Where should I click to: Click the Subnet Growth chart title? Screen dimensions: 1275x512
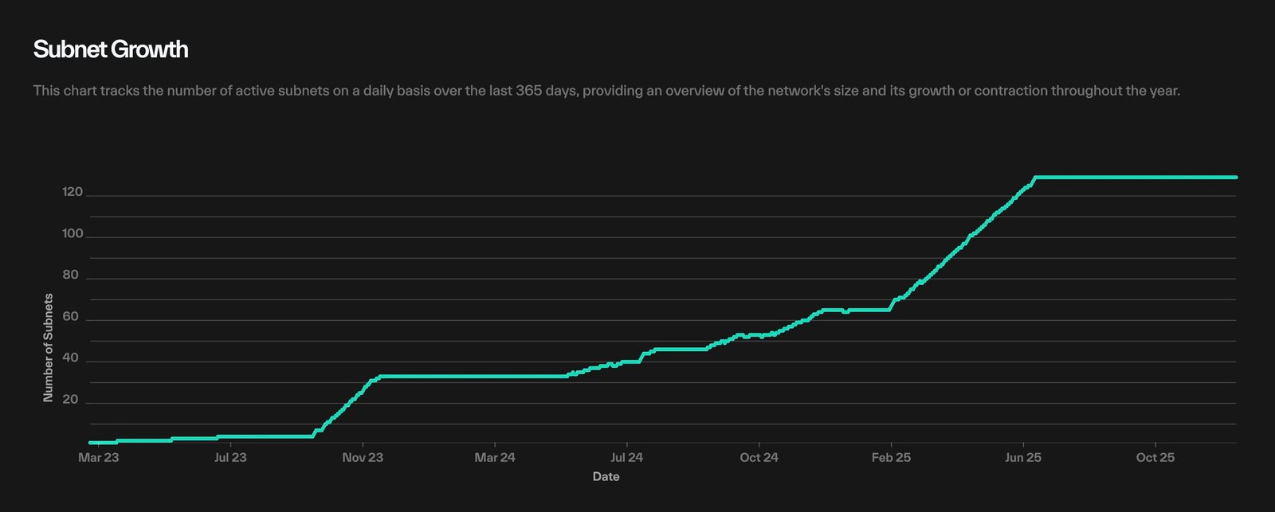pos(111,49)
